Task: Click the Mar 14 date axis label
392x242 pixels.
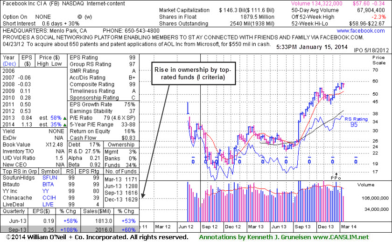Action: click(349, 227)
